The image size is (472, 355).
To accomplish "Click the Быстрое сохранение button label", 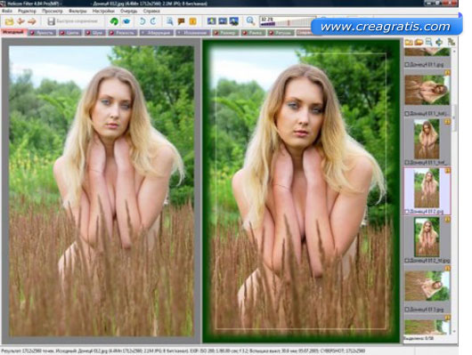I will pos(77,21).
